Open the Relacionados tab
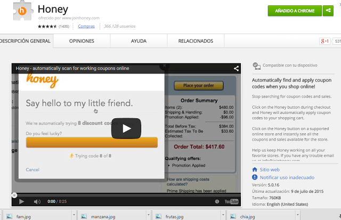This screenshot has height=220, width=341. tap(196, 41)
